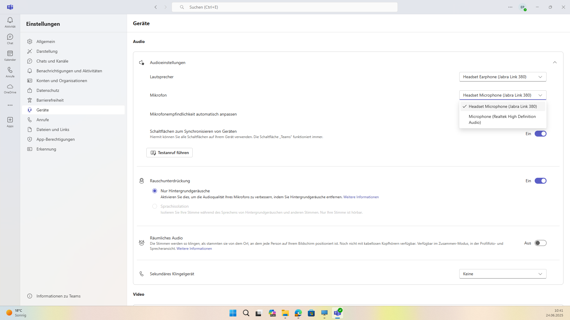
Task: Open the Lautsprecher dropdown
Action: tap(503, 77)
